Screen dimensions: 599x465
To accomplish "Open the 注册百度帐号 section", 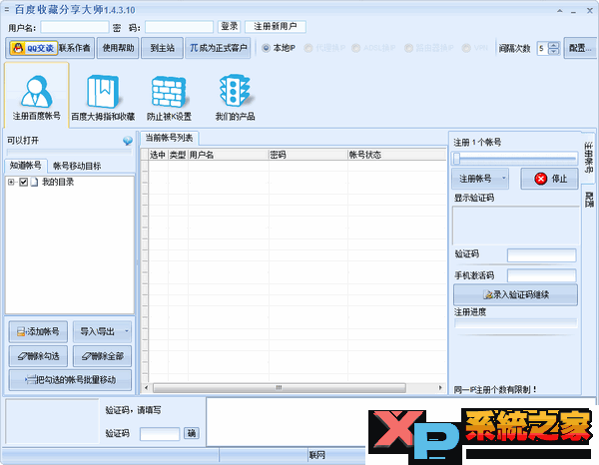I will click(x=37, y=96).
